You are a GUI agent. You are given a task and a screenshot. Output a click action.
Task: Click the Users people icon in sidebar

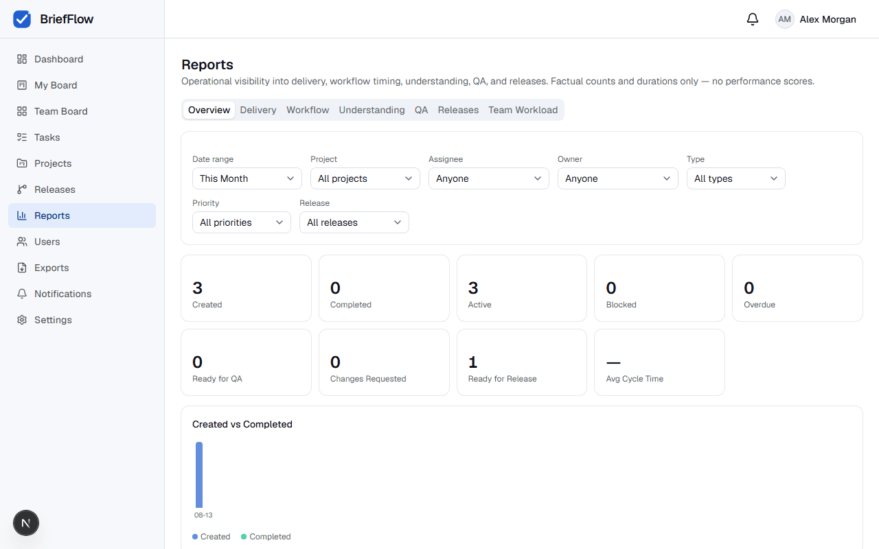click(22, 242)
